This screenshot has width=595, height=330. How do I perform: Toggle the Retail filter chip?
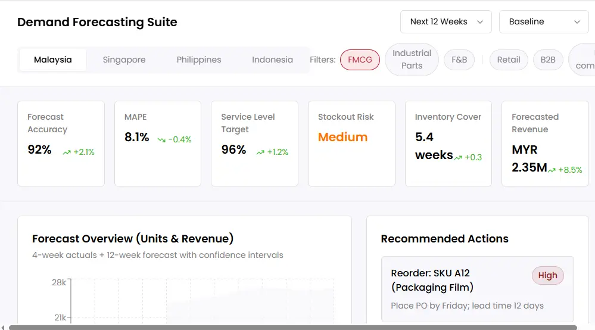click(509, 60)
